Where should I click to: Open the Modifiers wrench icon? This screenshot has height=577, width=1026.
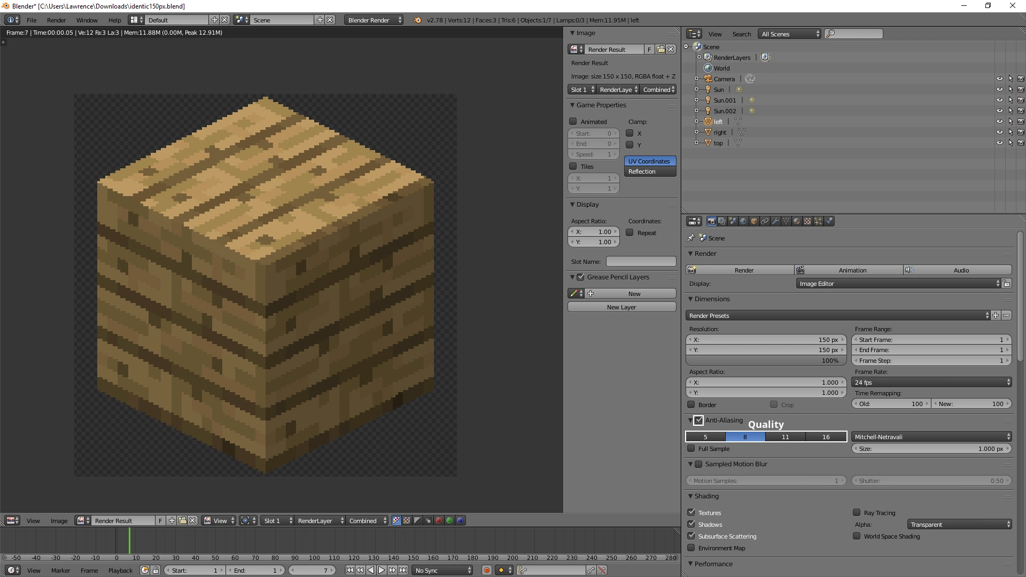tap(775, 221)
